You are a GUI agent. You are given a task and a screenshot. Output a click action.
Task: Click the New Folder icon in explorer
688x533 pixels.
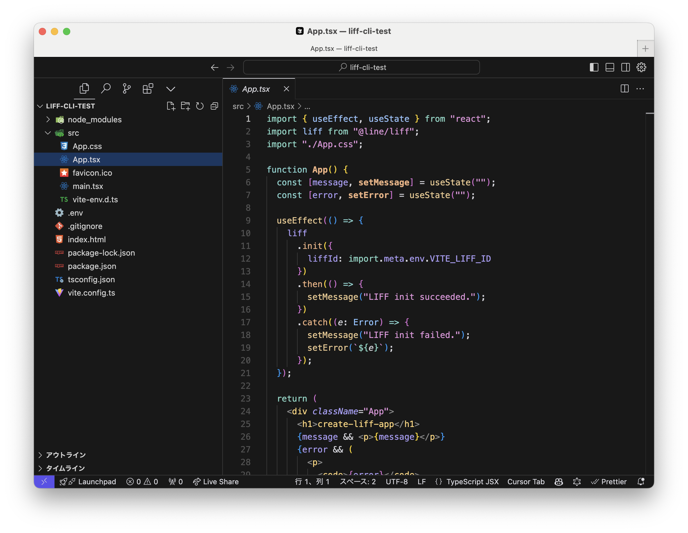[185, 106]
